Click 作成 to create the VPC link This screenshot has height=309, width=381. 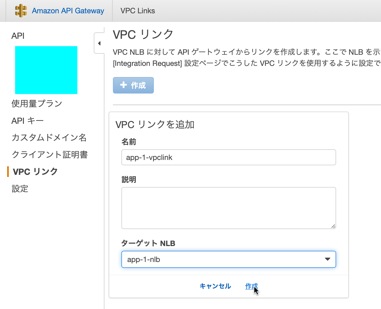251,286
